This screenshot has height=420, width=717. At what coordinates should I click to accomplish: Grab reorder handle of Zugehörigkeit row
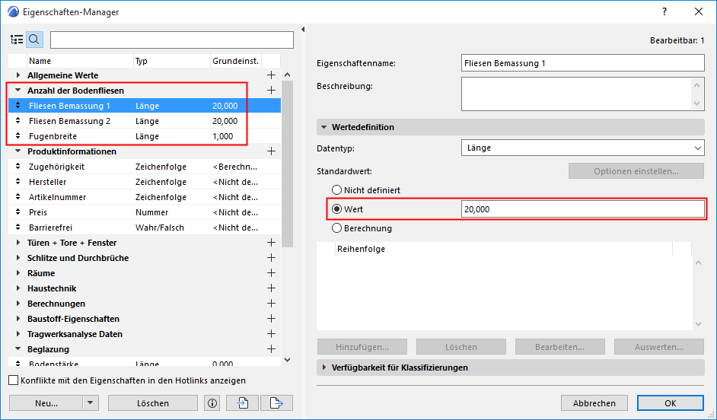pos(18,167)
